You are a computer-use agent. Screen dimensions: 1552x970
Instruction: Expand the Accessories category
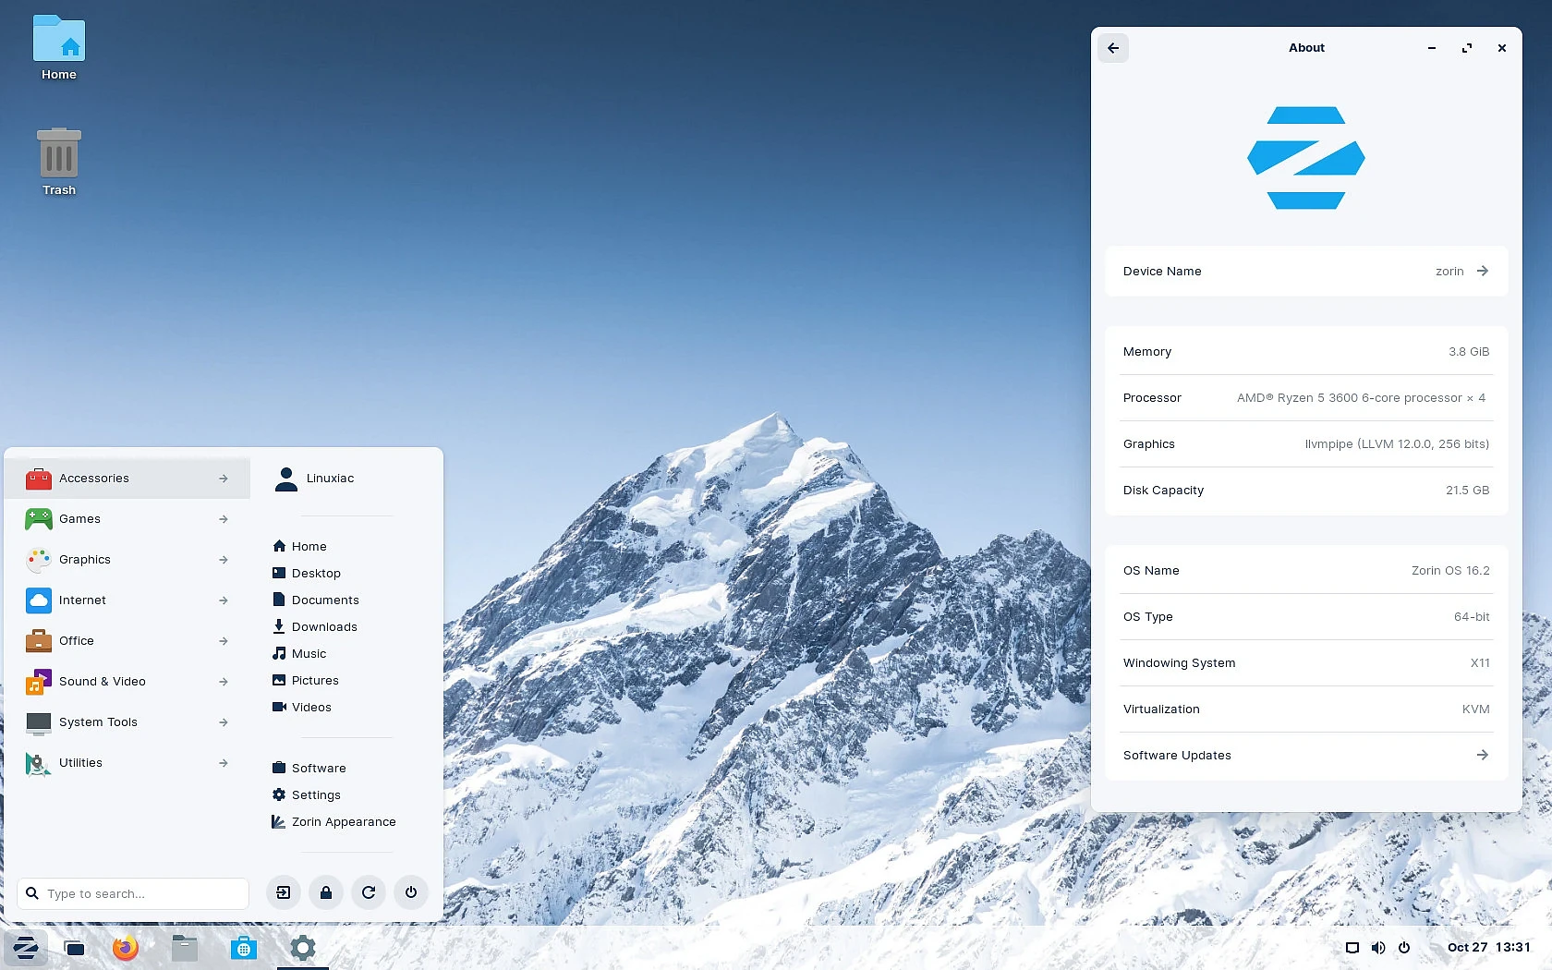point(127,478)
